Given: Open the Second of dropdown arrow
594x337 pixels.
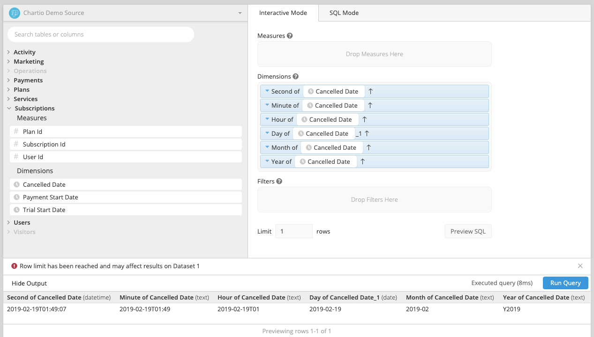Looking at the screenshot, I should coord(267,91).
